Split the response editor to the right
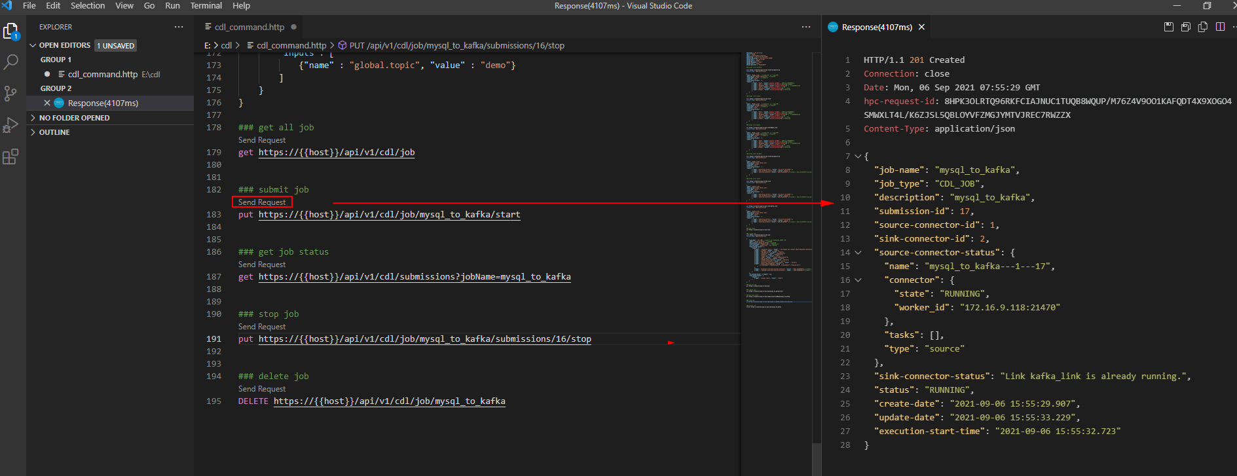The image size is (1237, 476). click(x=1220, y=27)
